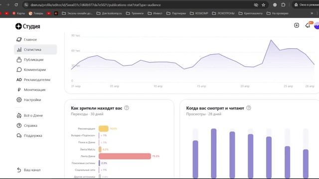The image size is (319, 179).
Task: Expand the hidden bookmarks chevron
Action: point(312,13)
